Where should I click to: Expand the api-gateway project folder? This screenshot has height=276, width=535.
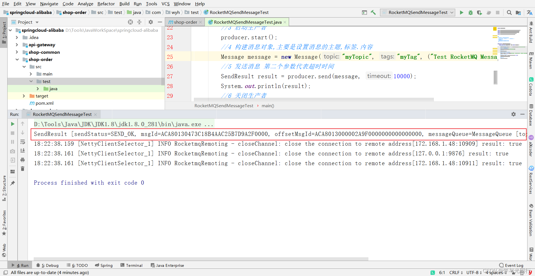pos(17,45)
